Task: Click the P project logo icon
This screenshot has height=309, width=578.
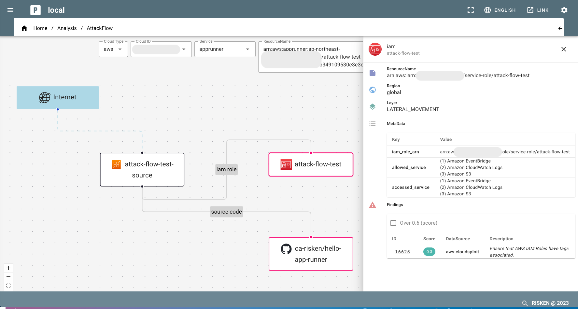Action: [35, 10]
